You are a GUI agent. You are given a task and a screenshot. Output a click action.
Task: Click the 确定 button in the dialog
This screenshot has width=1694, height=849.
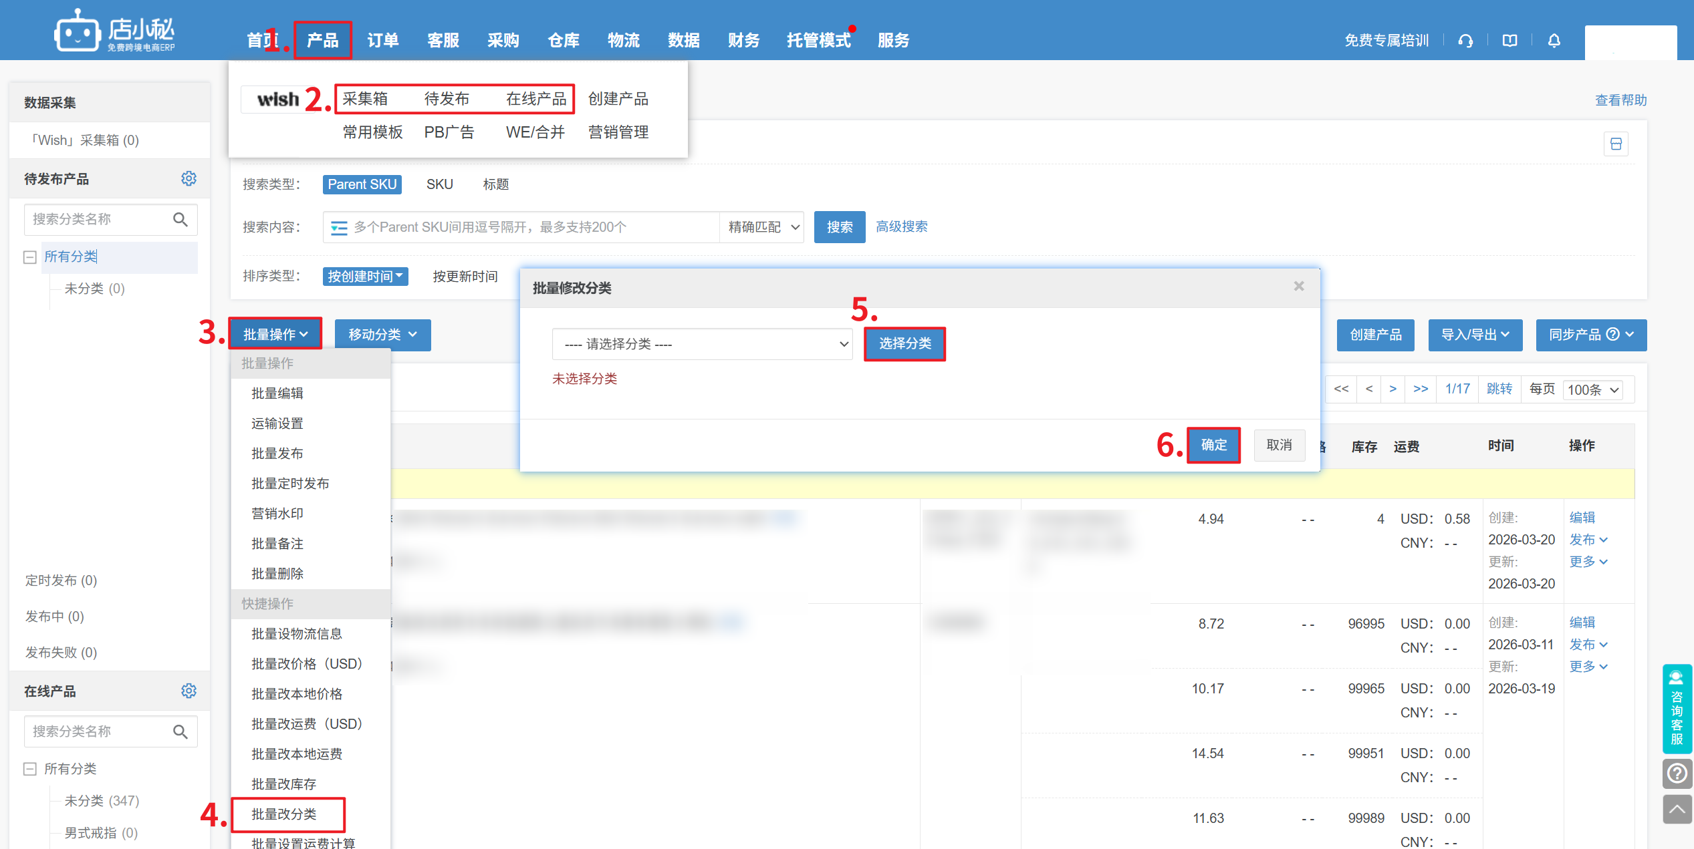(x=1213, y=445)
